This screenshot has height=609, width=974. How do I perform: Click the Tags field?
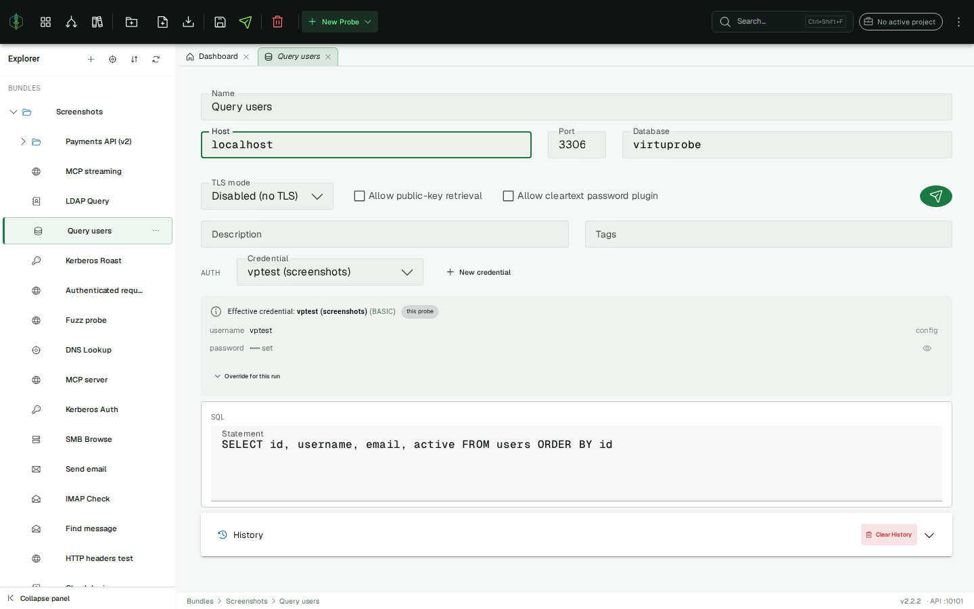[768, 234]
